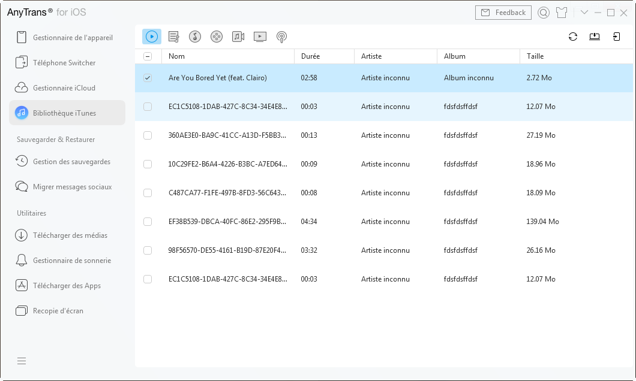Open the title bar dropdown arrow

point(584,12)
